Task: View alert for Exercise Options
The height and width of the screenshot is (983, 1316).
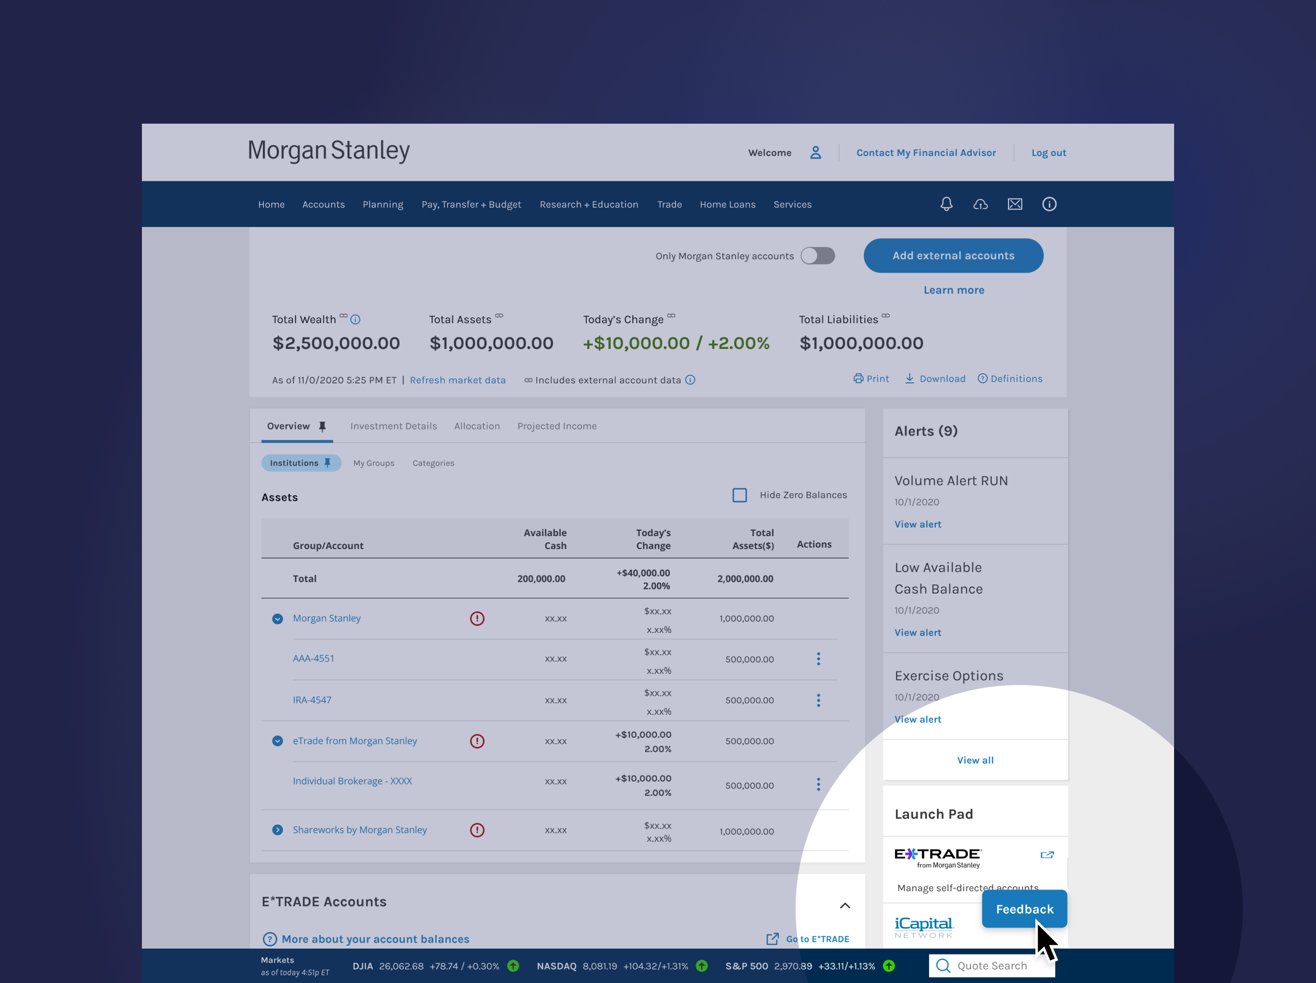Action: point(918,720)
